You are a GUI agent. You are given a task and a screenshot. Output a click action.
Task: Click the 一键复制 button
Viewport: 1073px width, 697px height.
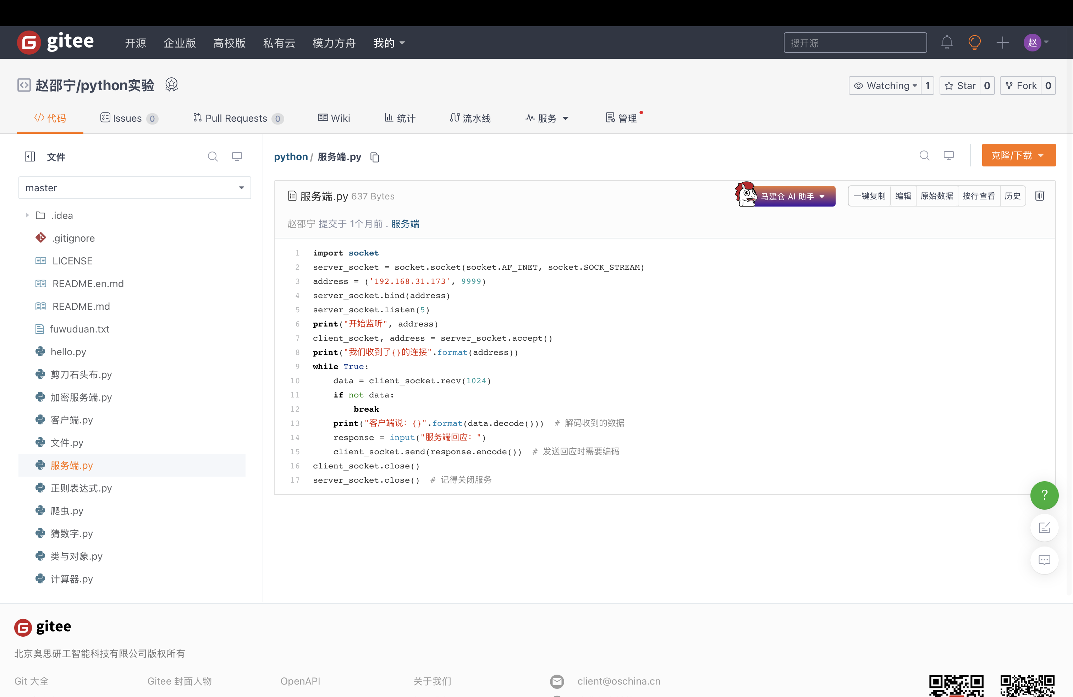click(x=869, y=196)
